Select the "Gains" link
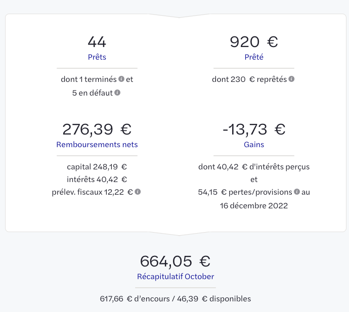This screenshot has height=312, width=349. [x=254, y=145]
